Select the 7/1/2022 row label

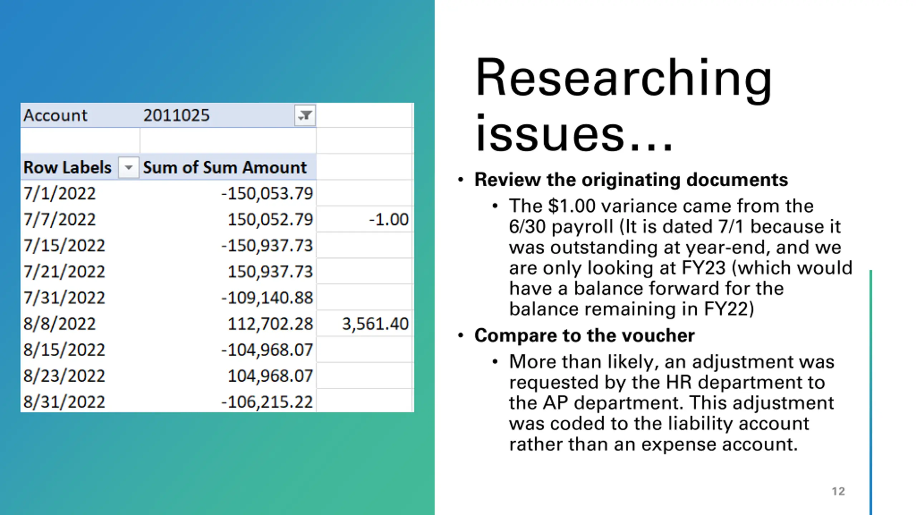(x=59, y=193)
